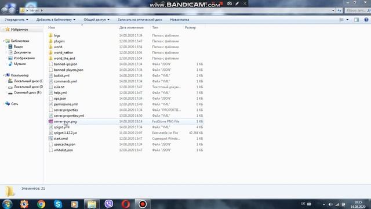Sort by the Размер column header

[190, 27]
